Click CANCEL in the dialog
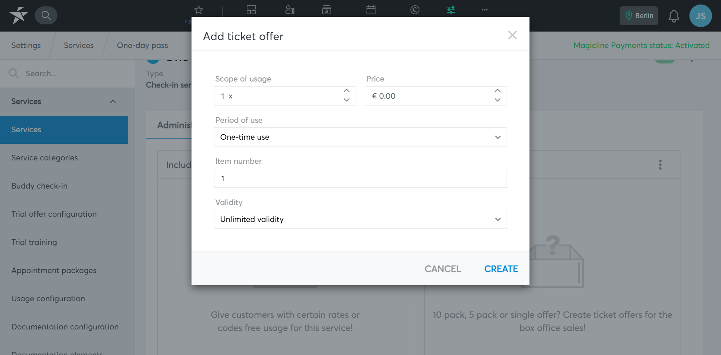The image size is (721, 355). click(443, 269)
